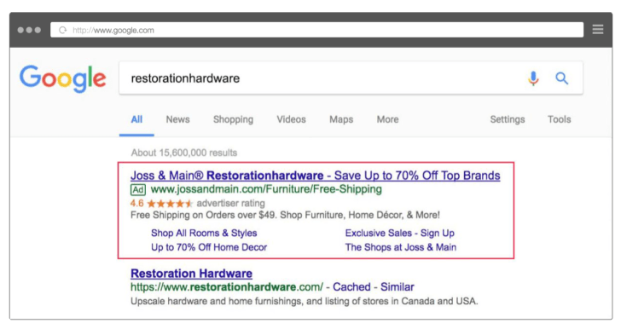This screenshot has height=329, width=621.
Task: Focus the browser address bar
Action: click(316, 30)
